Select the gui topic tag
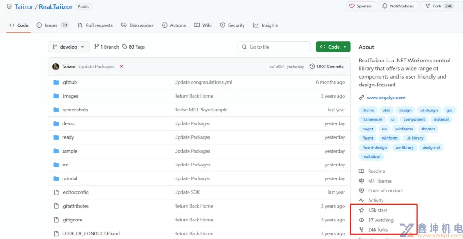463x239 pixels. [x=450, y=110]
